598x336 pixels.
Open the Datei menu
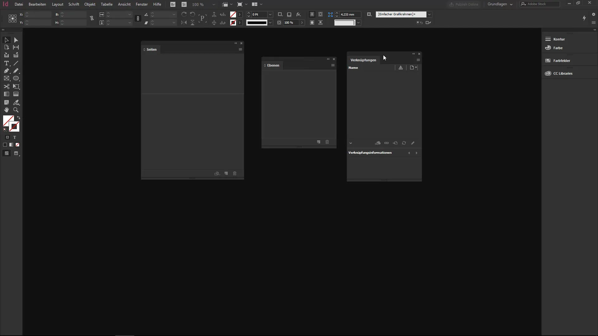click(x=19, y=4)
